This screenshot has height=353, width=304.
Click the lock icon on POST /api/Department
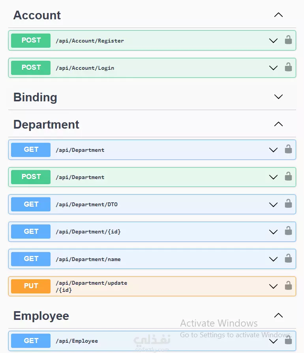(x=288, y=176)
